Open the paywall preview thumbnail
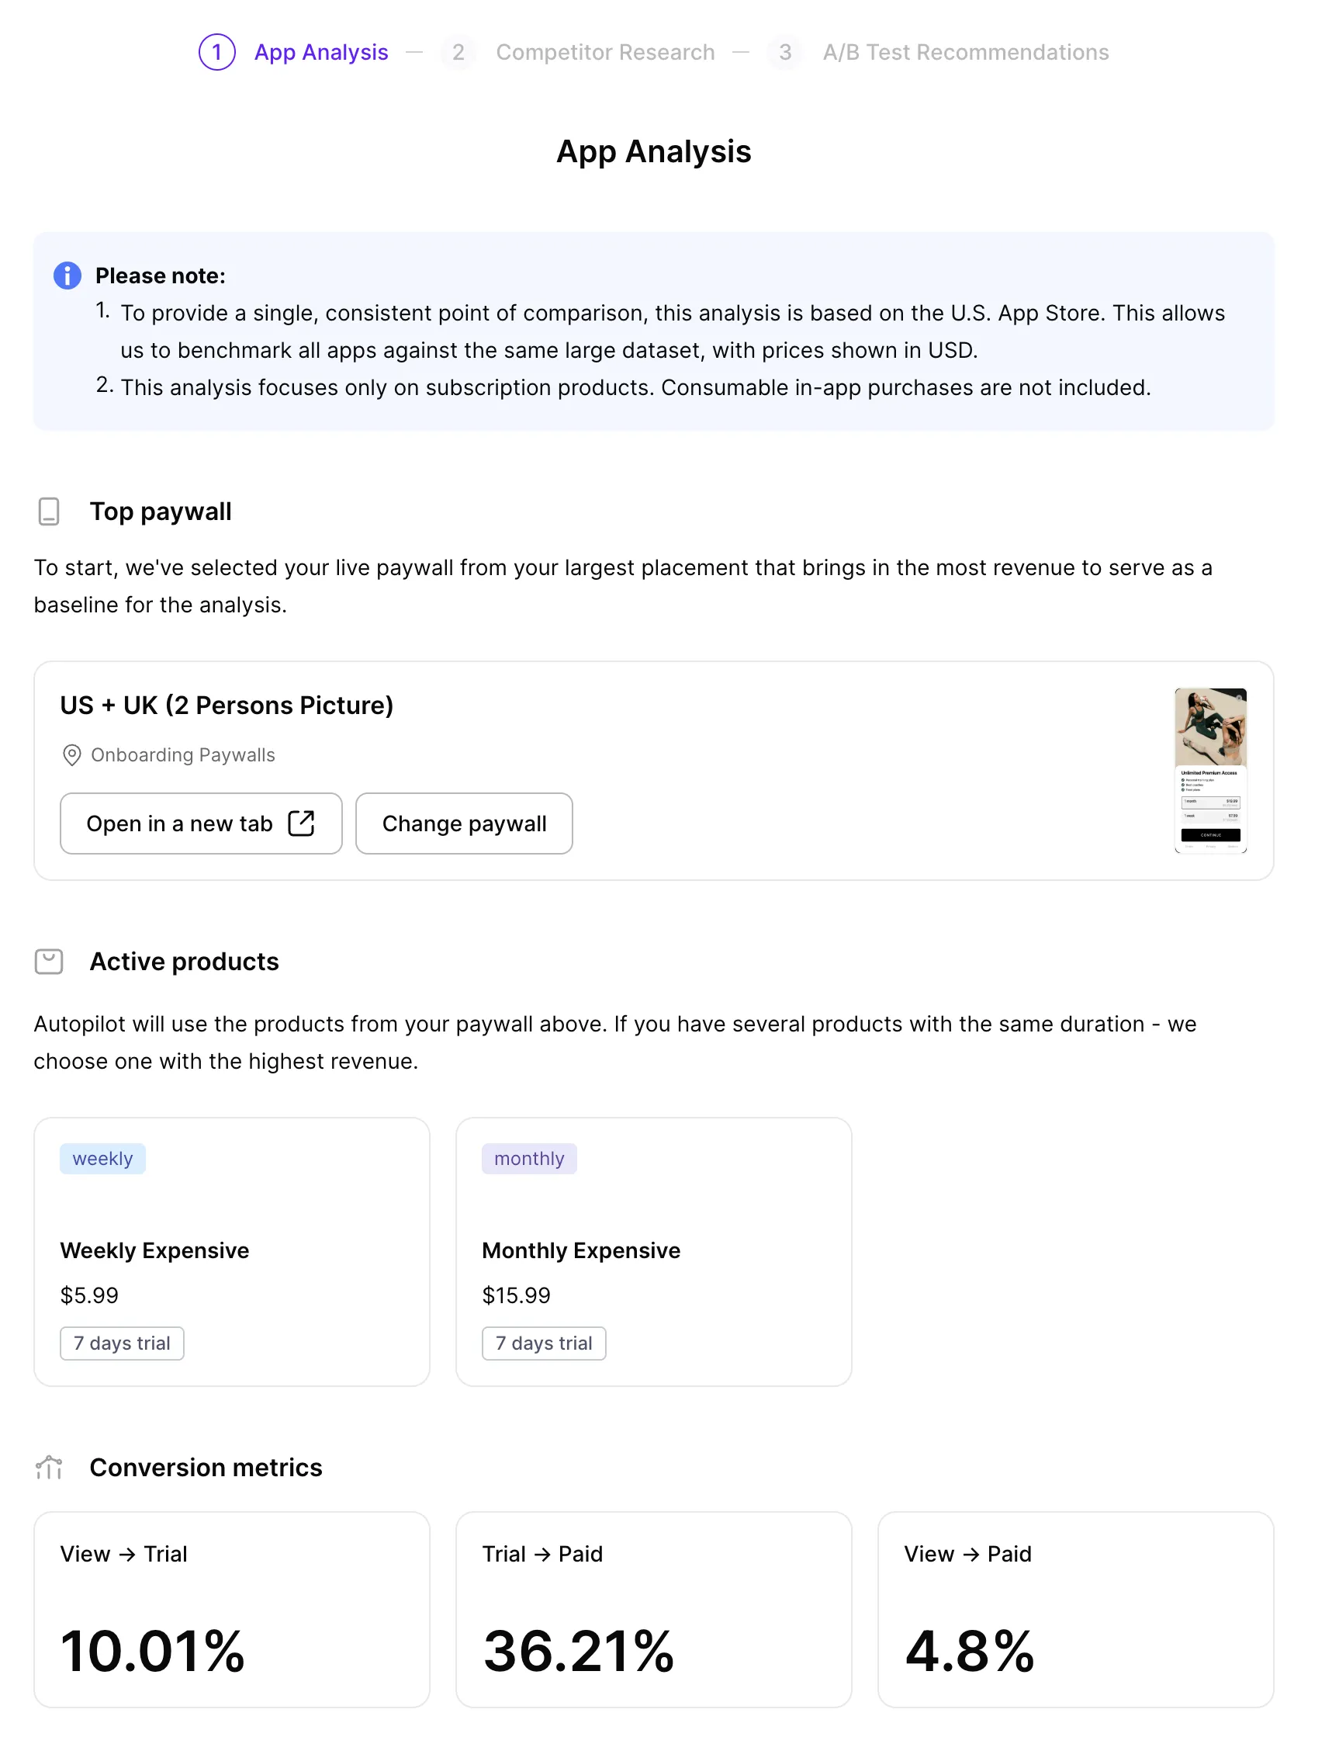The width and height of the screenshot is (1339, 1744). click(1210, 771)
